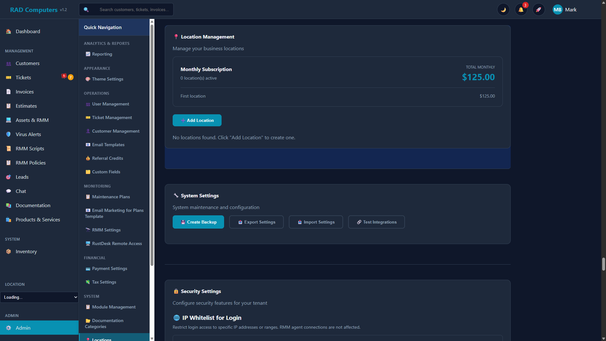Click the search magnifier icon
This screenshot has width=606, height=341.
pyautogui.click(x=86, y=9)
